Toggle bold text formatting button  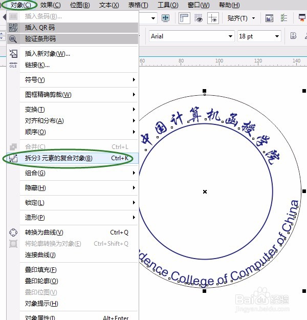click(x=293, y=36)
